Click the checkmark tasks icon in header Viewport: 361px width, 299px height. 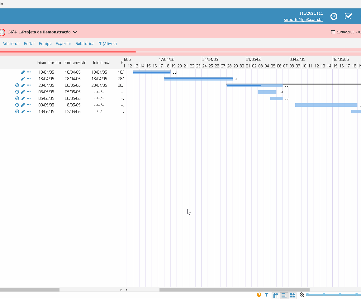pyautogui.click(x=348, y=16)
